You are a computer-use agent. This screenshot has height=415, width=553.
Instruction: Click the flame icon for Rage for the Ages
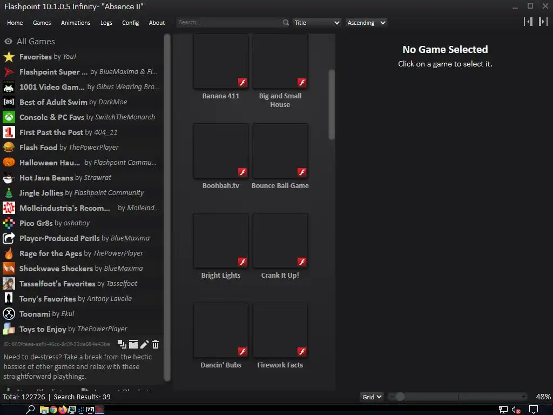tap(9, 254)
